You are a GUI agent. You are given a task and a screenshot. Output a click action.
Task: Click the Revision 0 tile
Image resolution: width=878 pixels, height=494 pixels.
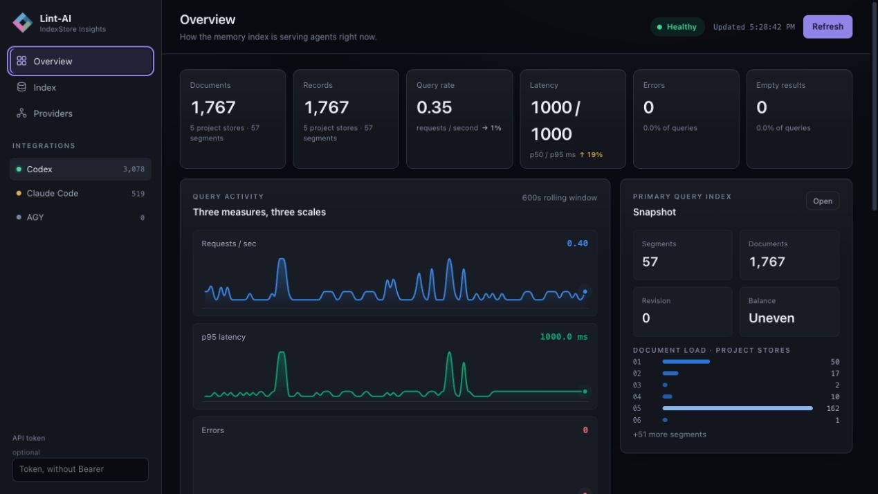[x=682, y=311]
